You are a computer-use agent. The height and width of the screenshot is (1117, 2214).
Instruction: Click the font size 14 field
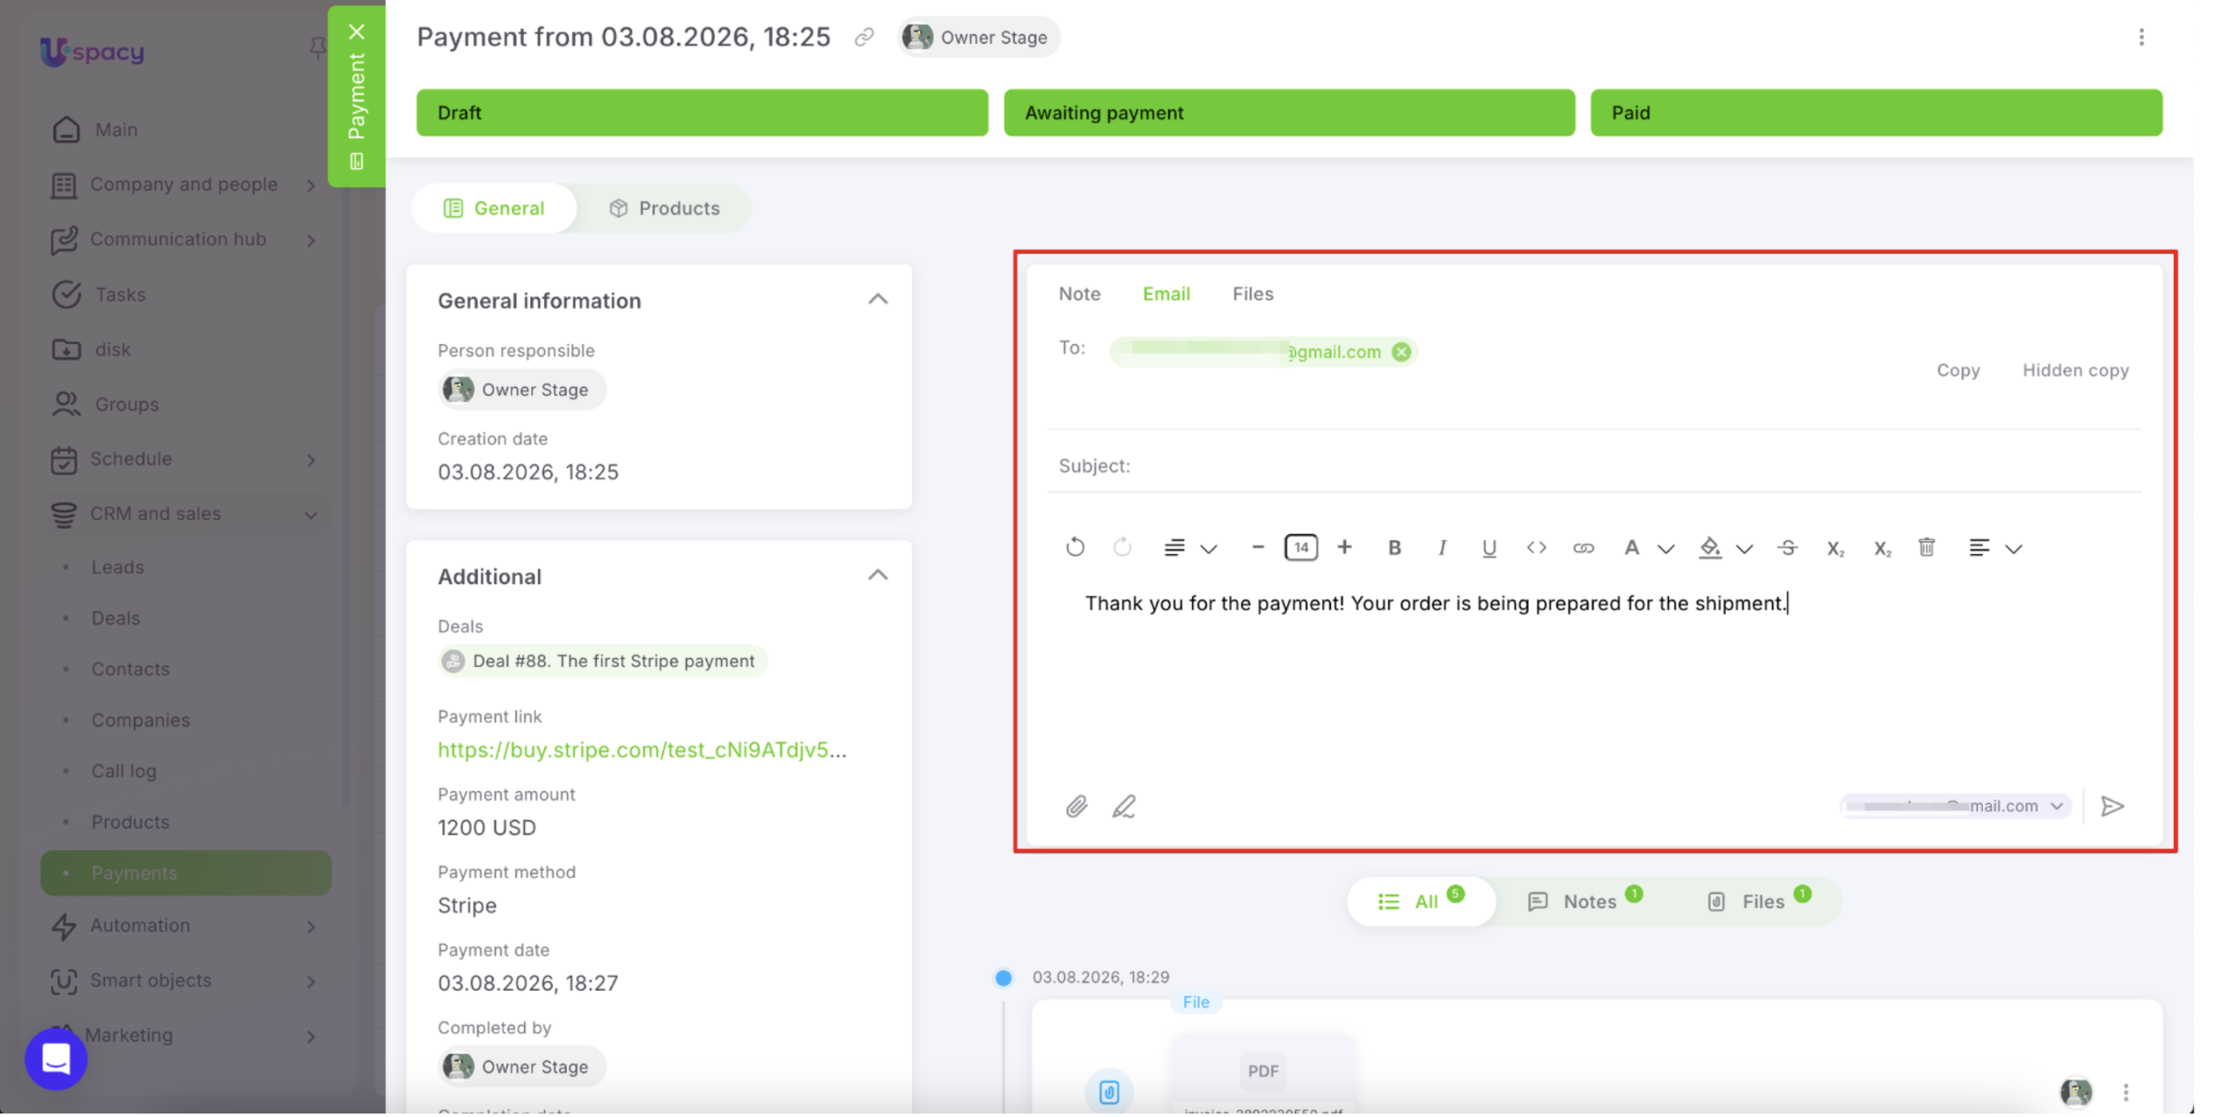tap(1300, 548)
